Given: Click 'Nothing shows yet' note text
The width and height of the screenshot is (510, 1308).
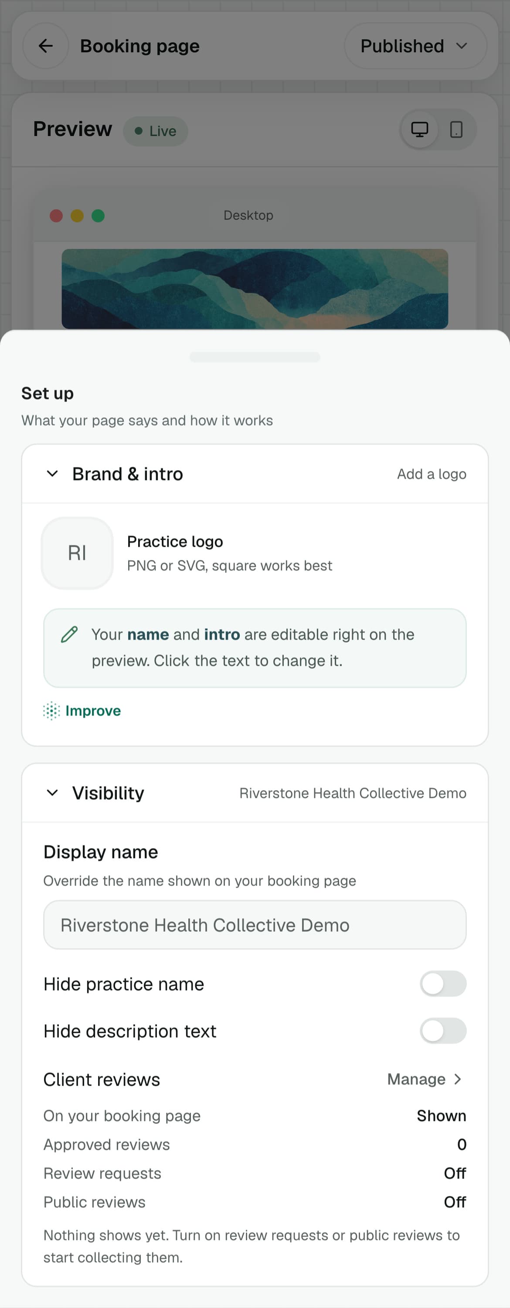Looking at the screenshot, I should (252, 1246).
